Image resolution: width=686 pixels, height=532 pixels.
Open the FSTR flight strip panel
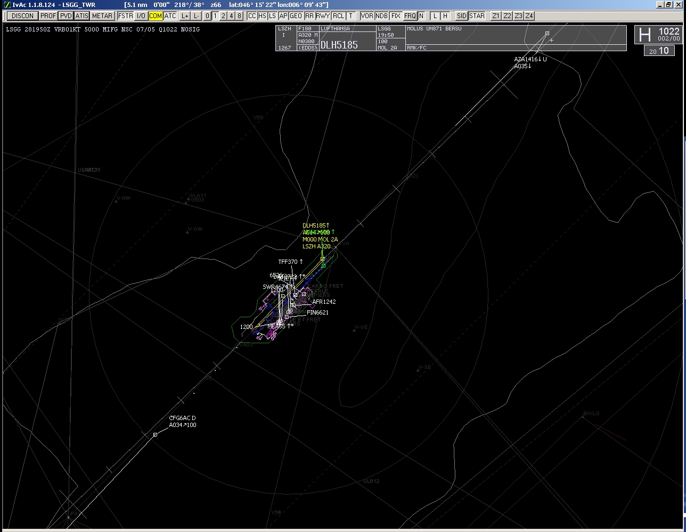coord(126,16)
